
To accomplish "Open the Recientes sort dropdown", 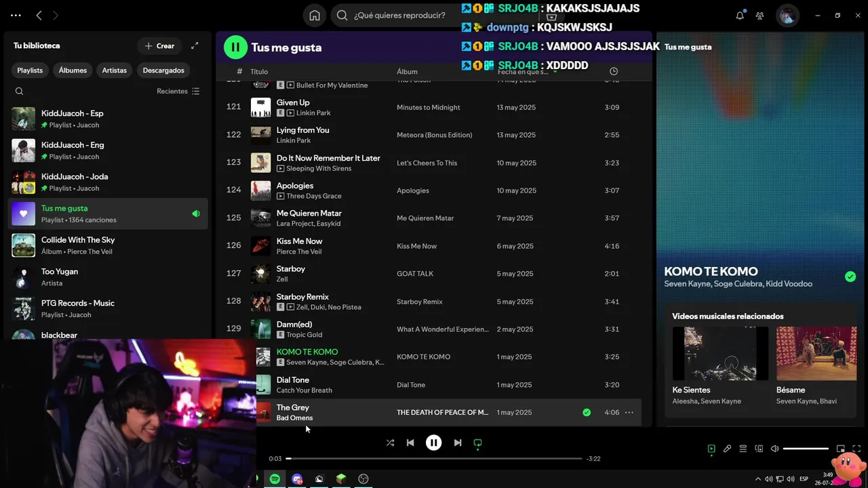I will [x=178, y=91].
